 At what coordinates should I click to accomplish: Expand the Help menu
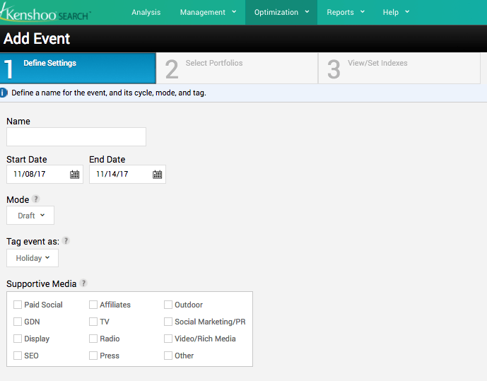pos(396,13)
